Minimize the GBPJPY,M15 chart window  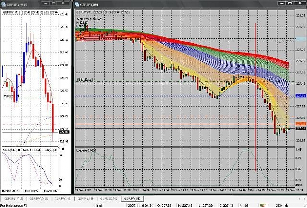pos(45,3)
